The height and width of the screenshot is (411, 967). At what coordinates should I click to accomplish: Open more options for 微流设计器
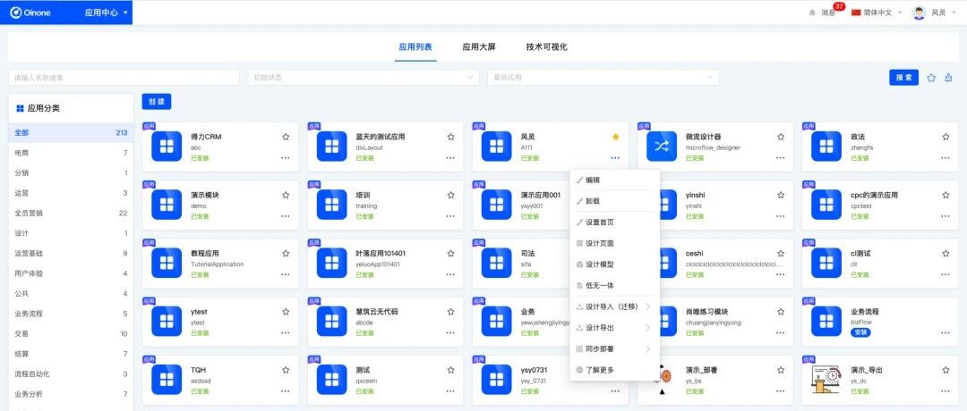[781, 158]
